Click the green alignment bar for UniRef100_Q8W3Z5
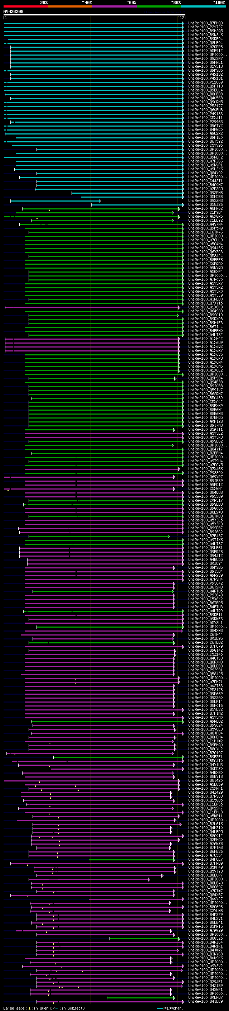 coord(145,939)
